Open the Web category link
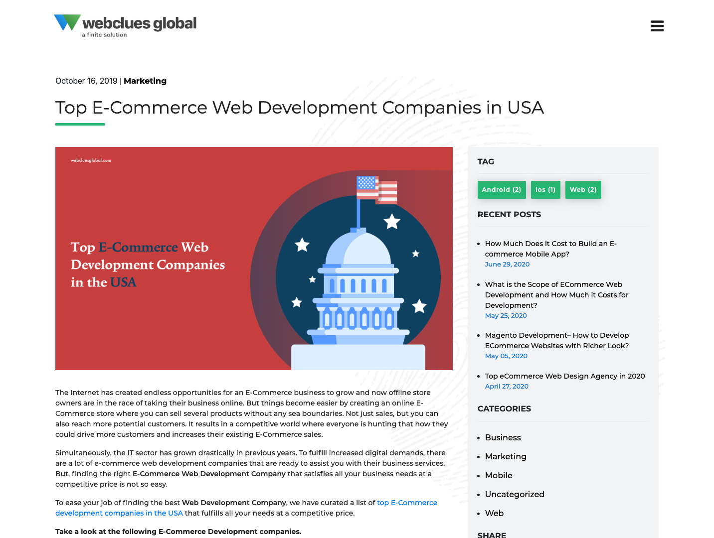 point(494,513)
